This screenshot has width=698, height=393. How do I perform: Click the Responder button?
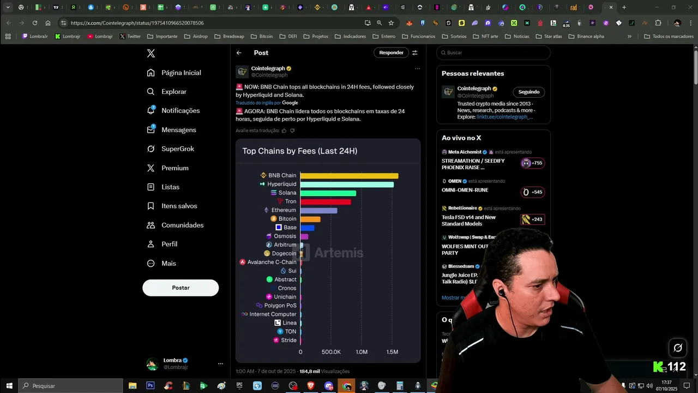(x=391, y=53)
